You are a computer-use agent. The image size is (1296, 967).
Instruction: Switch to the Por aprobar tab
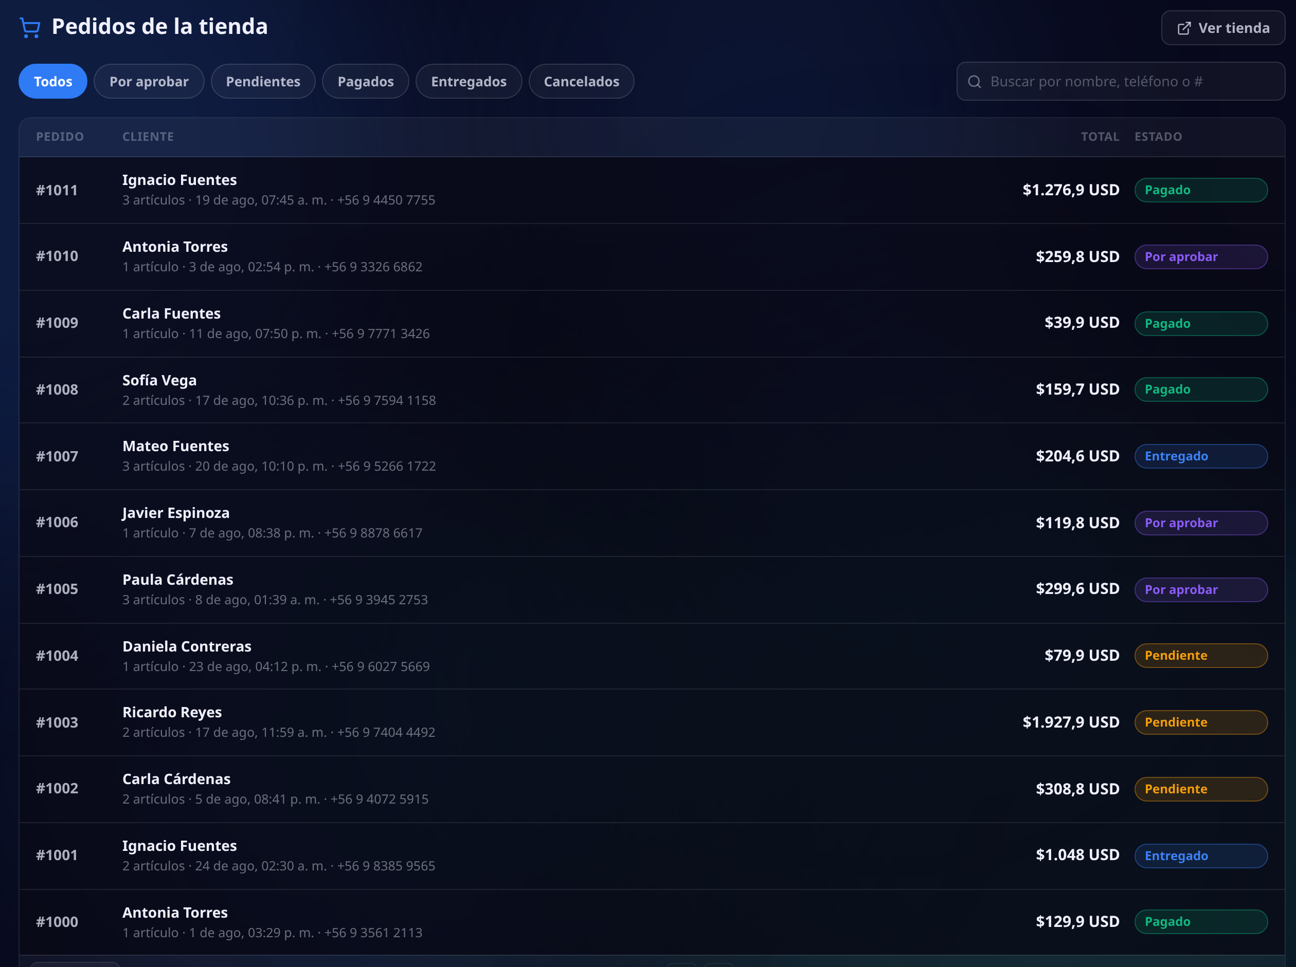(x=149, y=81)
